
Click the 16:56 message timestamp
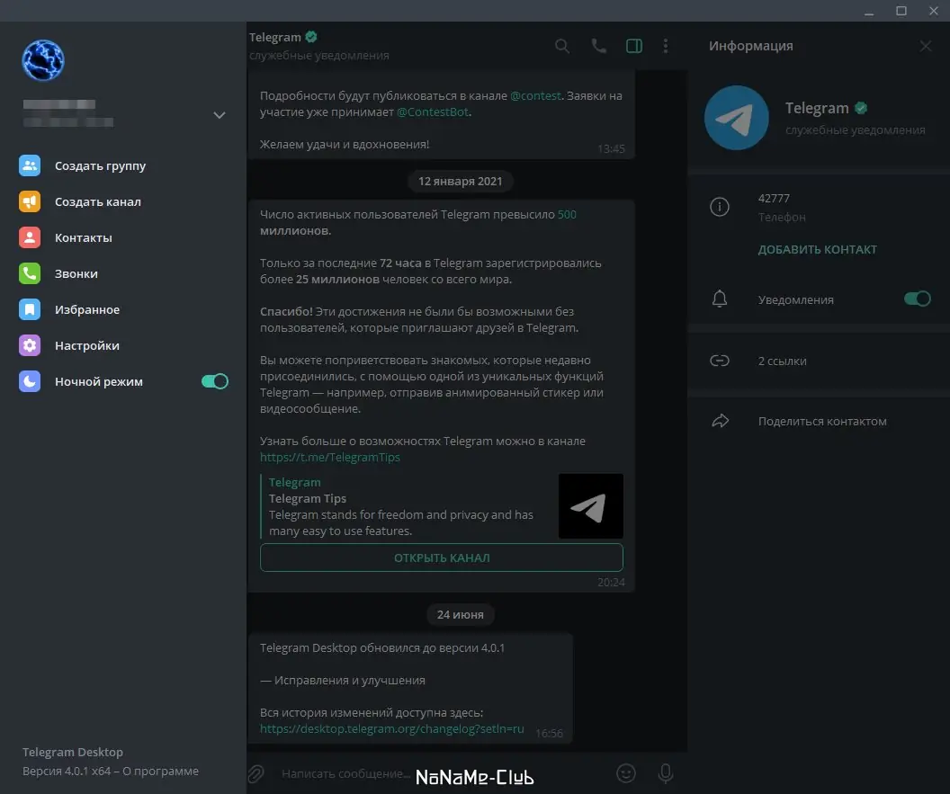point(549,734)
